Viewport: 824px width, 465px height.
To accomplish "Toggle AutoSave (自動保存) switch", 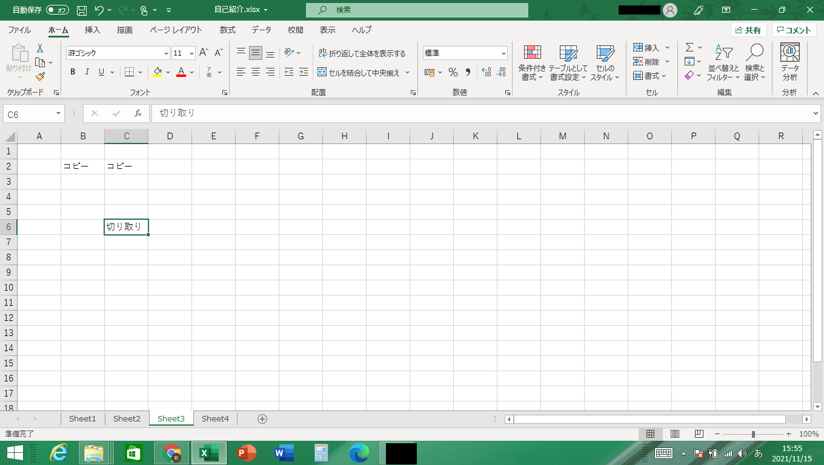I will click(x=58, y=10).
